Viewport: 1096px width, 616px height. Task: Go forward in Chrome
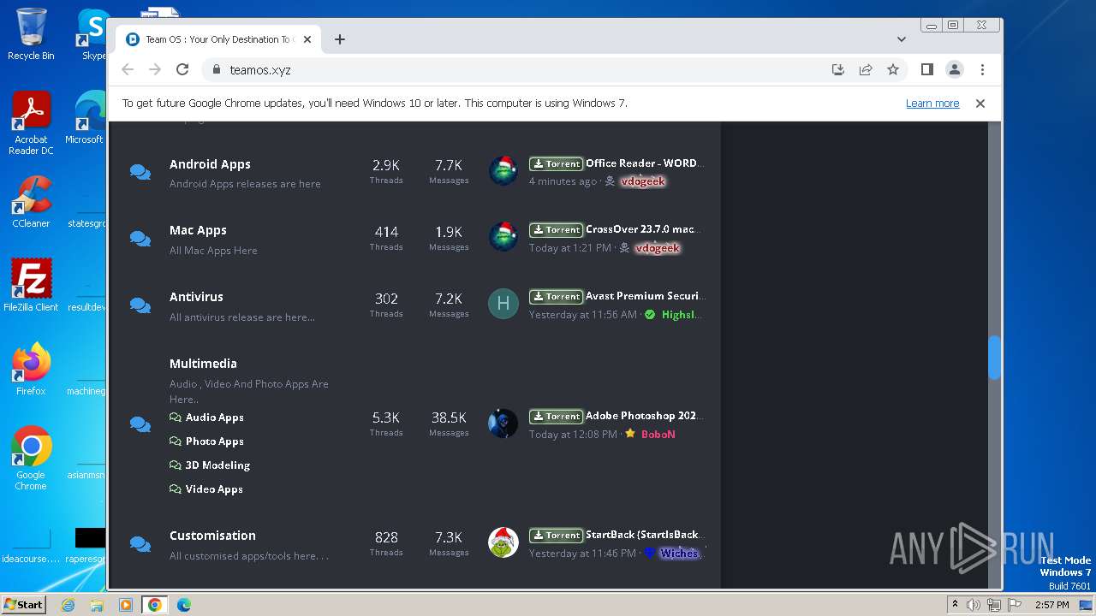click(x=155, y=69)
